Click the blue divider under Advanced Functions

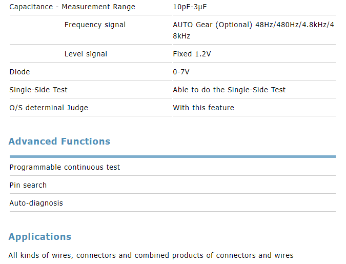(173, 156)
